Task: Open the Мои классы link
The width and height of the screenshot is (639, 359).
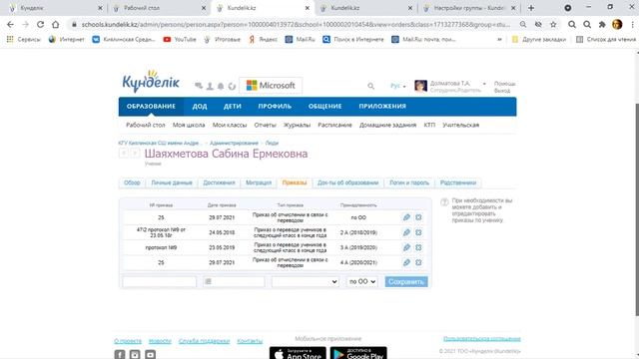Action: coord(230,125)
